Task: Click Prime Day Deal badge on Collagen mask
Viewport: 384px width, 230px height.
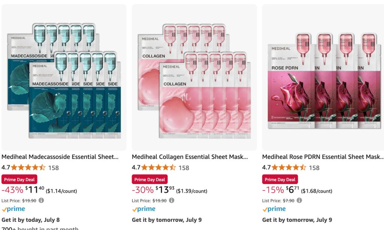Action: tap(150, 180)
